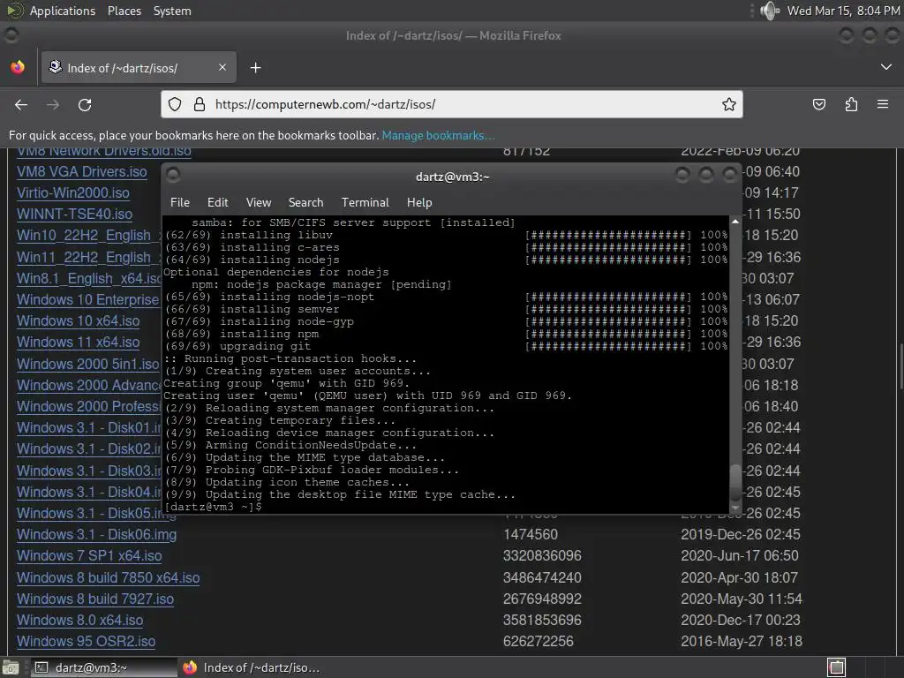Screen dimensions: 904x678
Task: Select the Index of /~dartz/isos/ browser tab
Action: [x=139, y=67]
